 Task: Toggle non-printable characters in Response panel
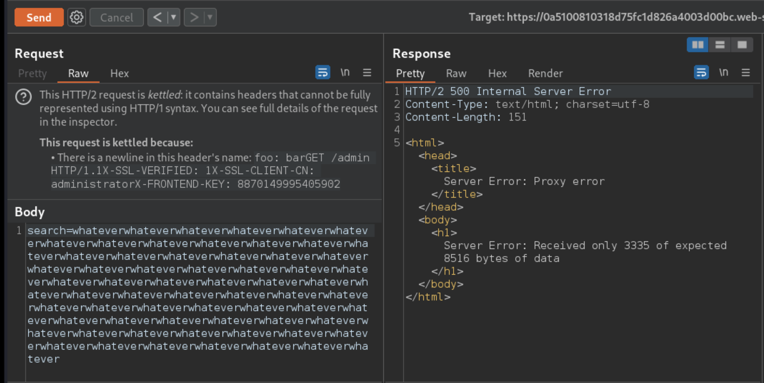[724, 72]
